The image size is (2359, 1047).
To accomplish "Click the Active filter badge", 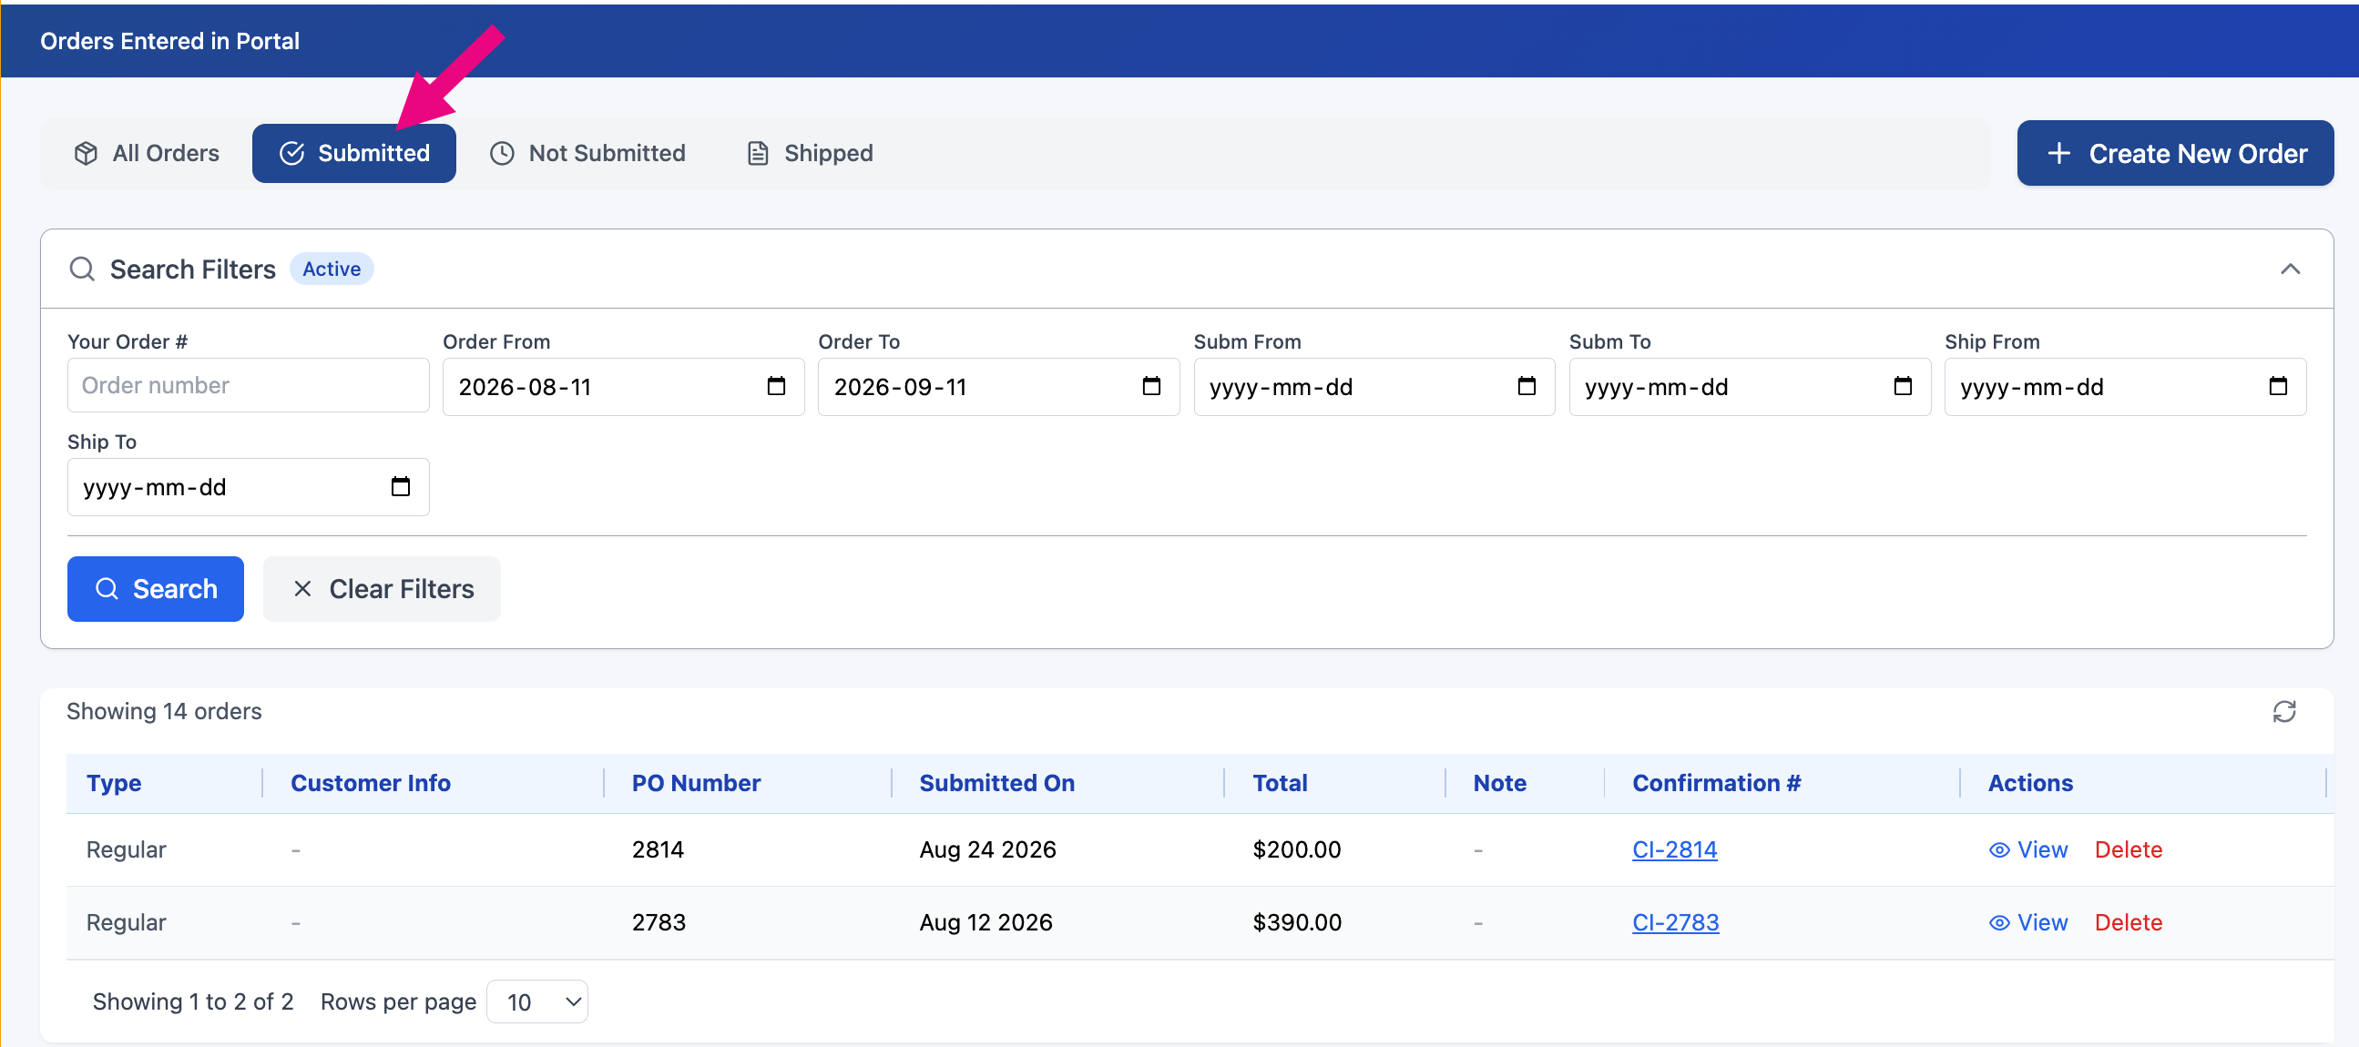I will [x=332, y=269].
